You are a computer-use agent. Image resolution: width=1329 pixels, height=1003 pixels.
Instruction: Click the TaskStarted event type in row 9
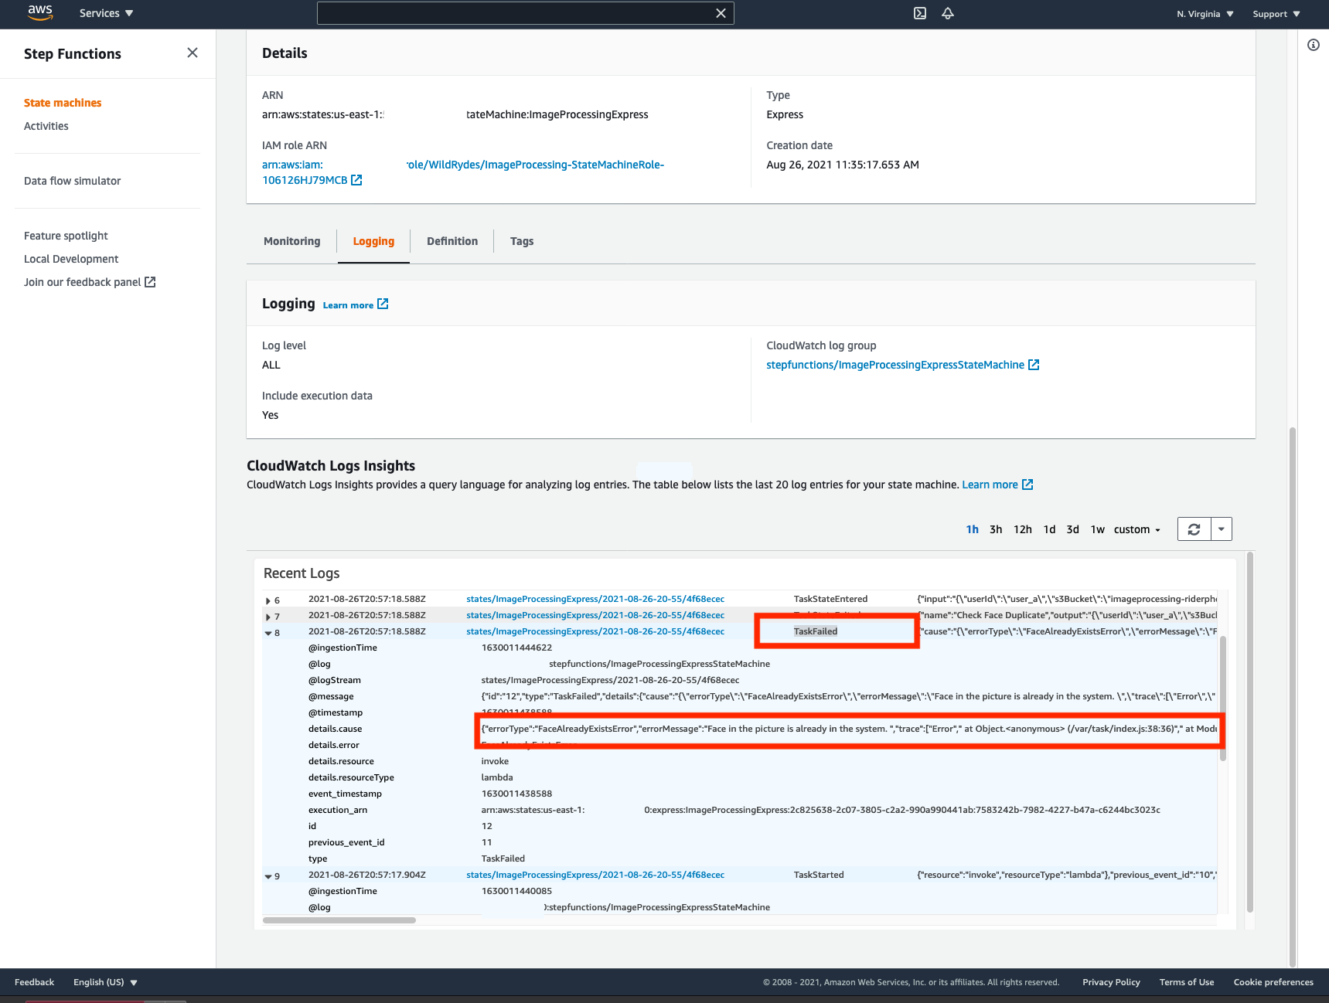click(819, 875)
